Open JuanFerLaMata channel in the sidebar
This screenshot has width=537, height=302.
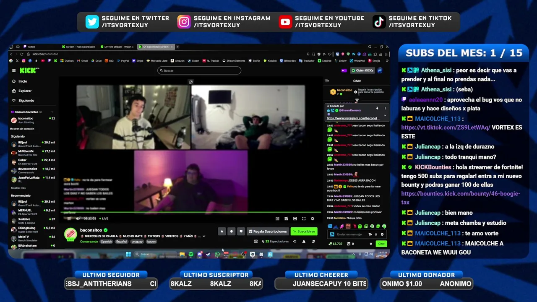[33, 179]
